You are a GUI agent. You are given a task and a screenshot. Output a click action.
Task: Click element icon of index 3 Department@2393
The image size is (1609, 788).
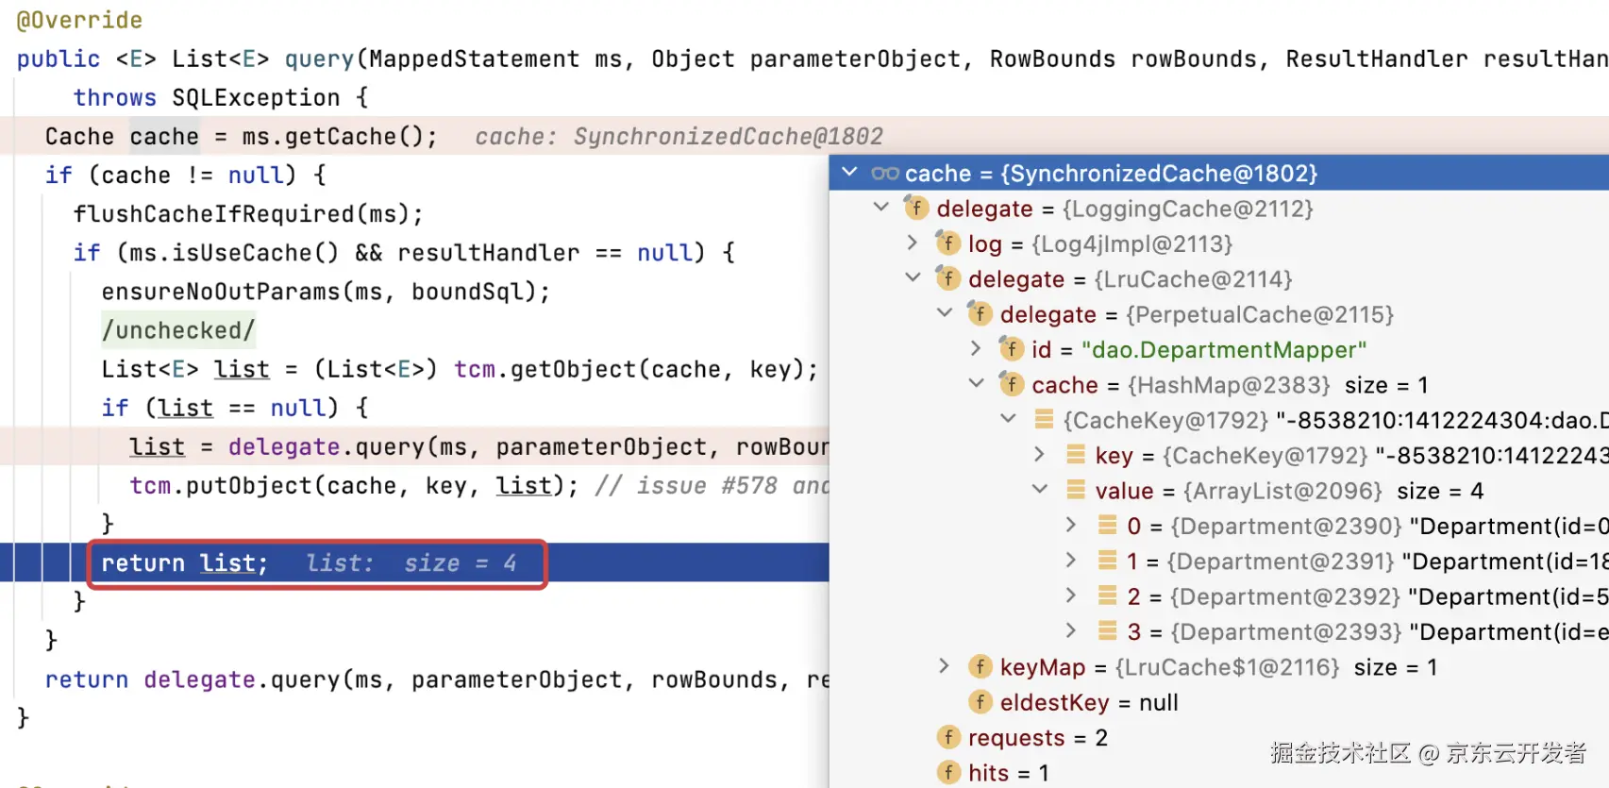pyautogui.click(x=1108, y=630)
